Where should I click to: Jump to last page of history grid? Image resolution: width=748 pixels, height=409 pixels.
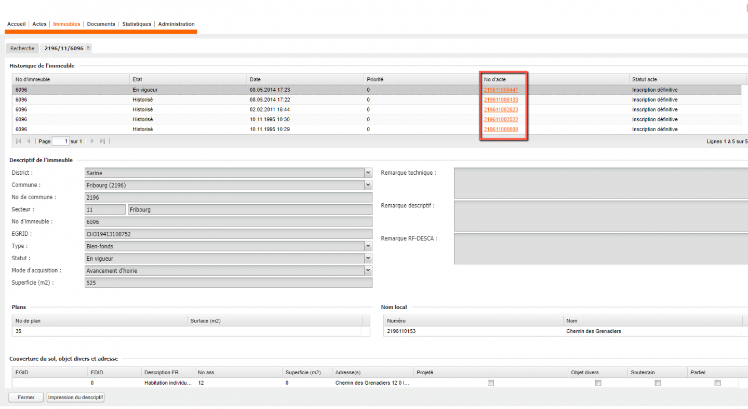(x=102, y=141)
